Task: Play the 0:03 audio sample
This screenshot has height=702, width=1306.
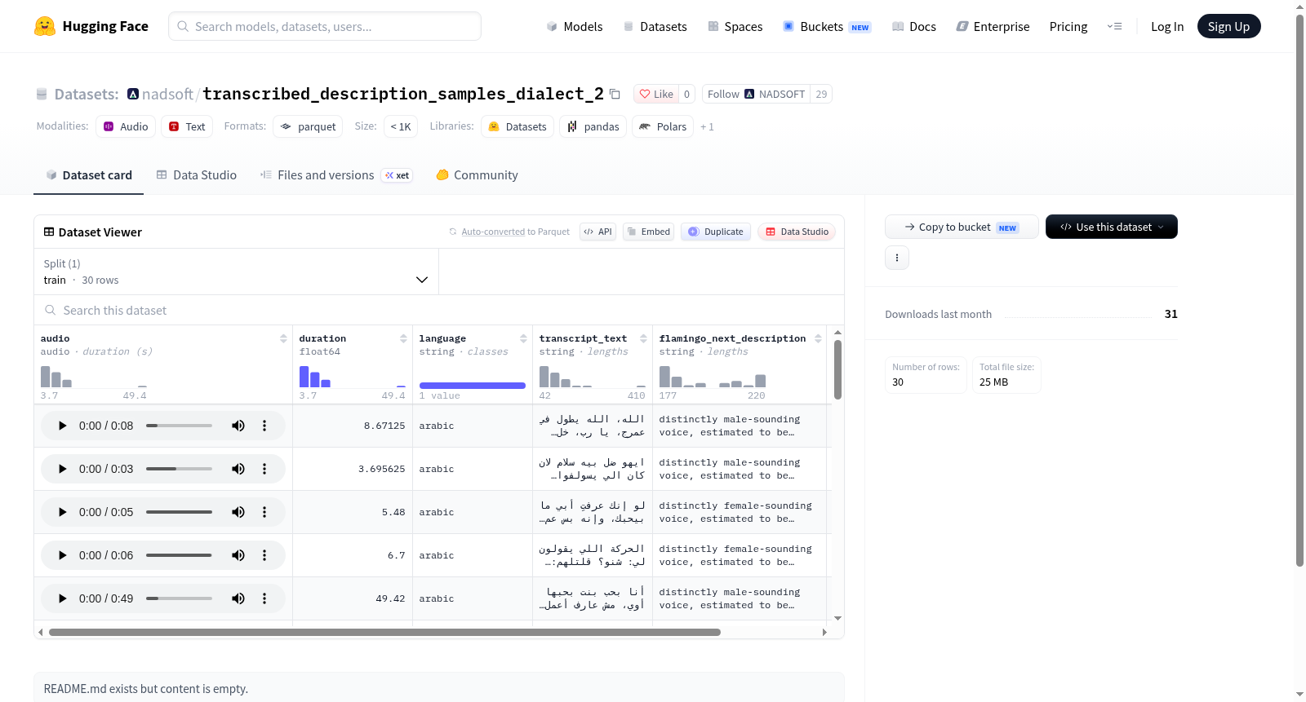Action: (x=63, y=469)
